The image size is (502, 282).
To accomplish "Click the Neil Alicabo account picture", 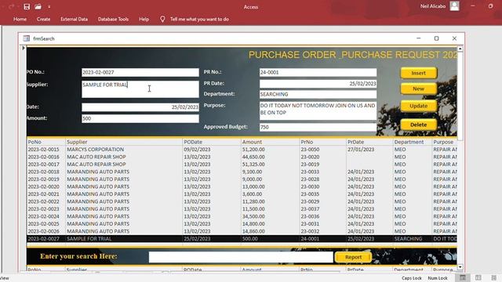I will tap(455, 6).
